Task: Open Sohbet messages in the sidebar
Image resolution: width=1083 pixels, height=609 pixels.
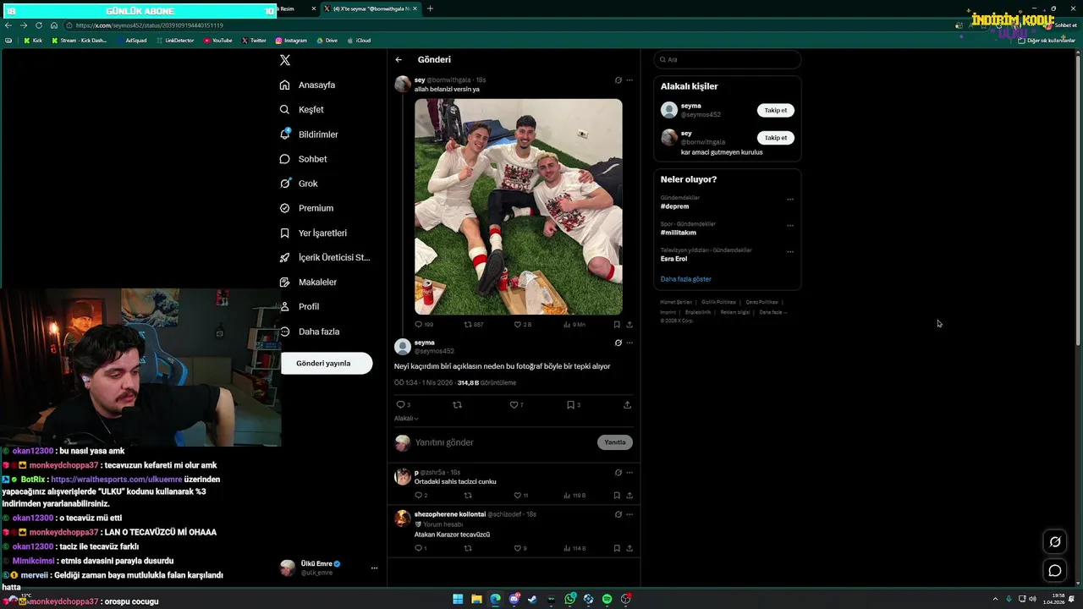Action: pyautogui.click(x=304, y=159)
